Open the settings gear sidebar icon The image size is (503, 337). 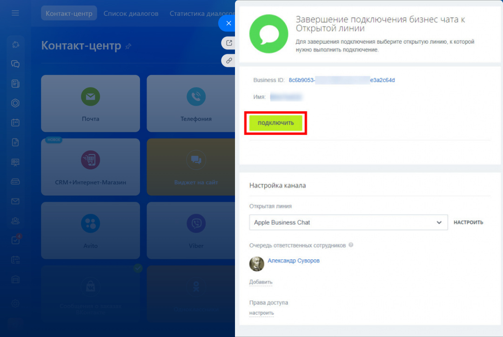[x=15, y=303]
